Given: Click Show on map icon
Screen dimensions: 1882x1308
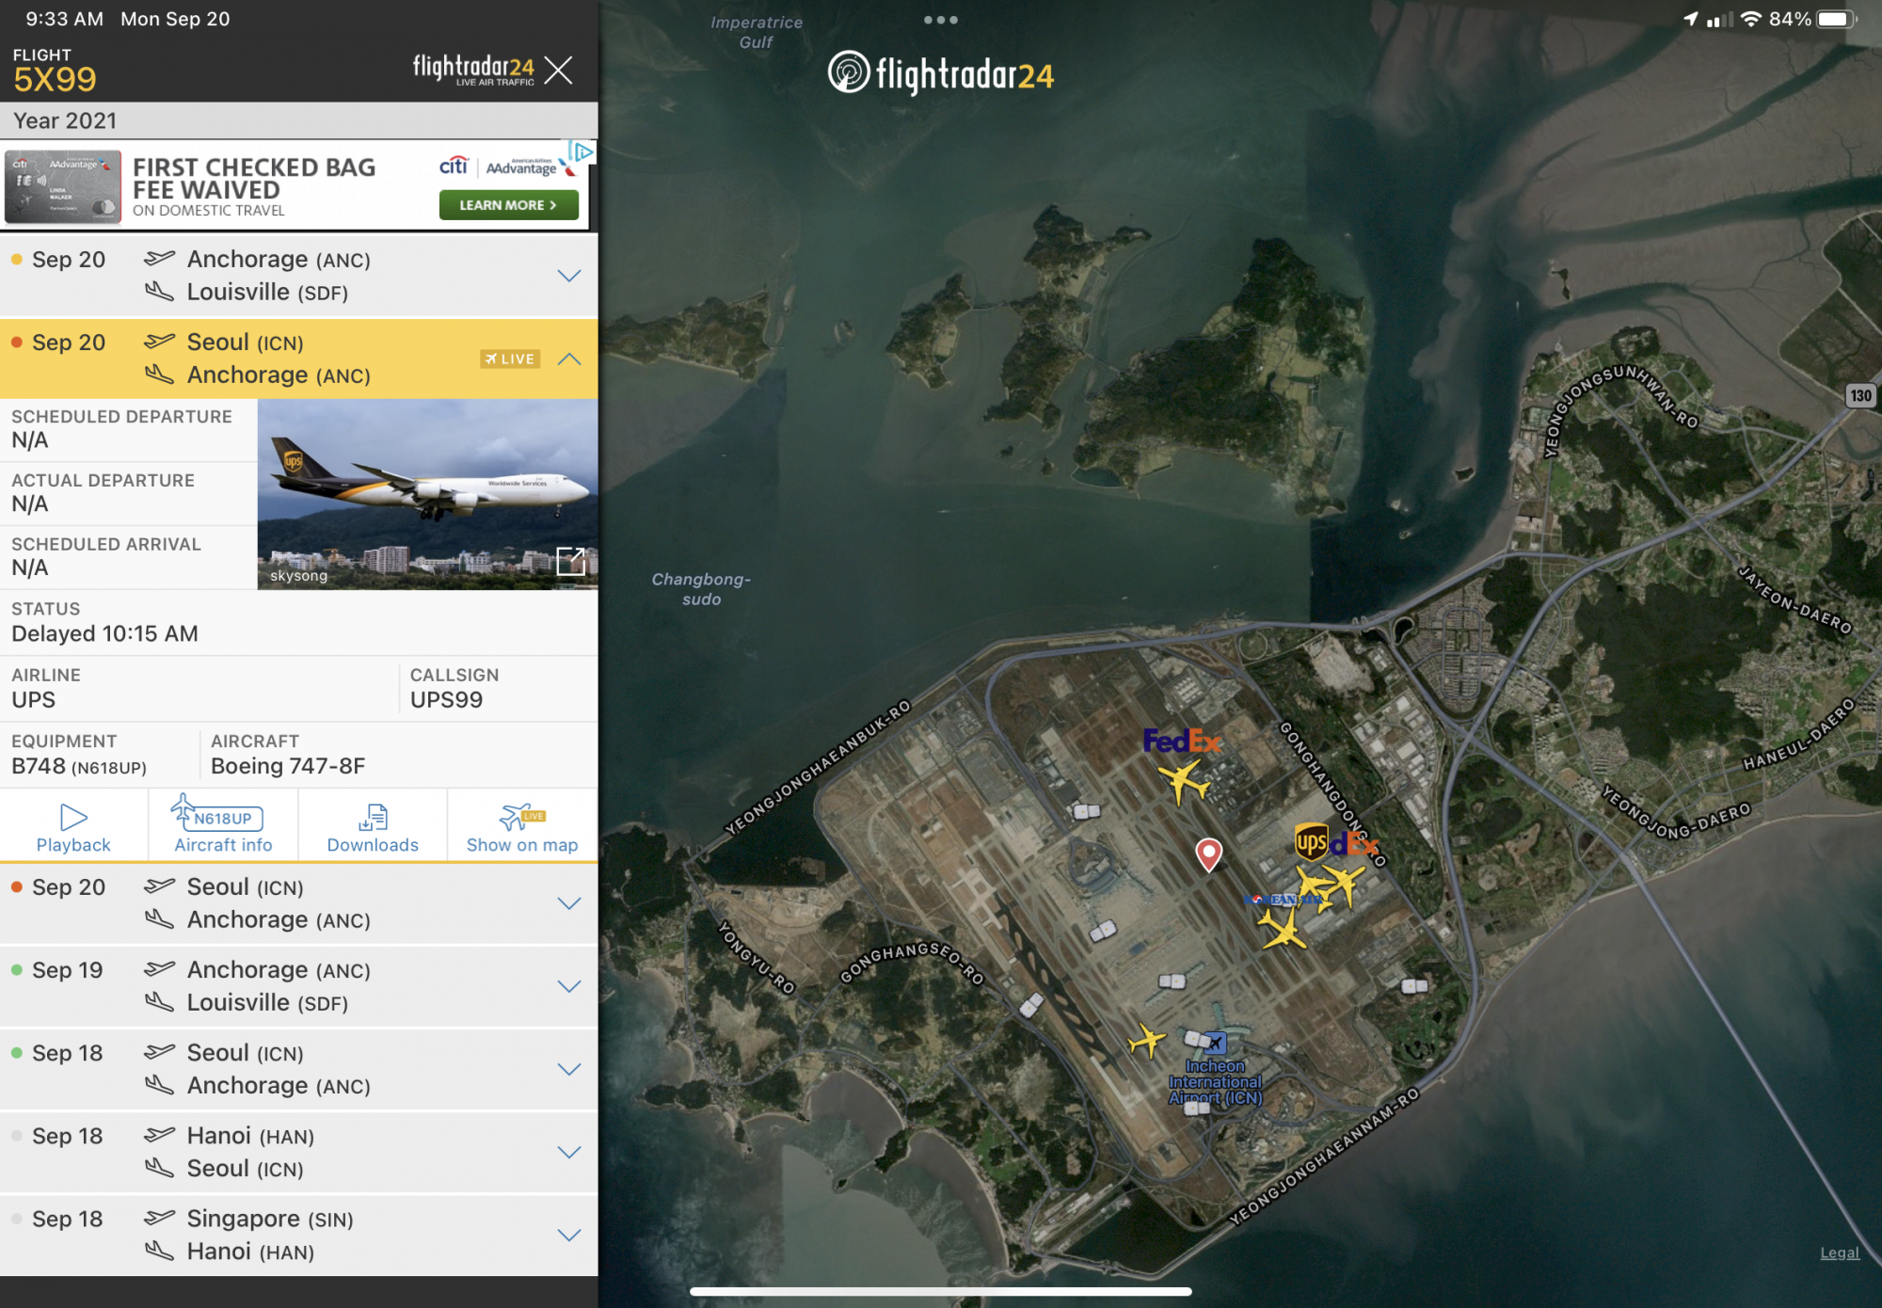Looking at the screenshot, I should pos(522,817).
